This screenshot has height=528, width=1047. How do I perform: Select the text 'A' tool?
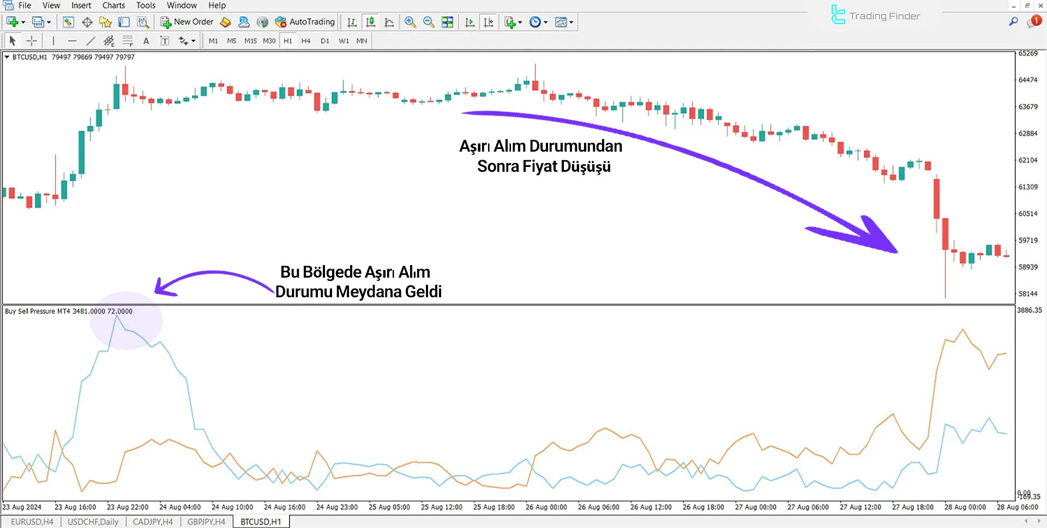pos(146,40)
